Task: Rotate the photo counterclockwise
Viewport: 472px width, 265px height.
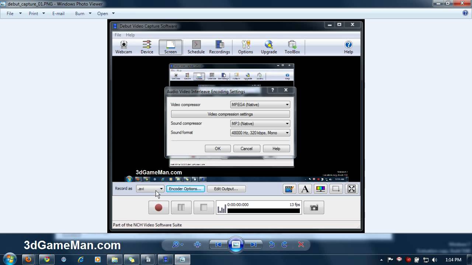Action: (272, 244)
